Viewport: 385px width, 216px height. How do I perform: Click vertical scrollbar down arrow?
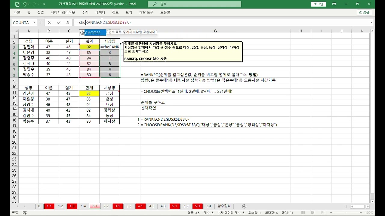[x=373, y=201]
